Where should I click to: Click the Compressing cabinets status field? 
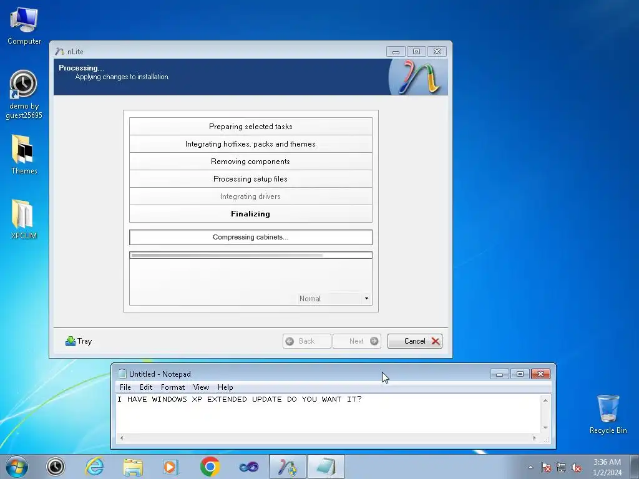[x=251, y=237]
